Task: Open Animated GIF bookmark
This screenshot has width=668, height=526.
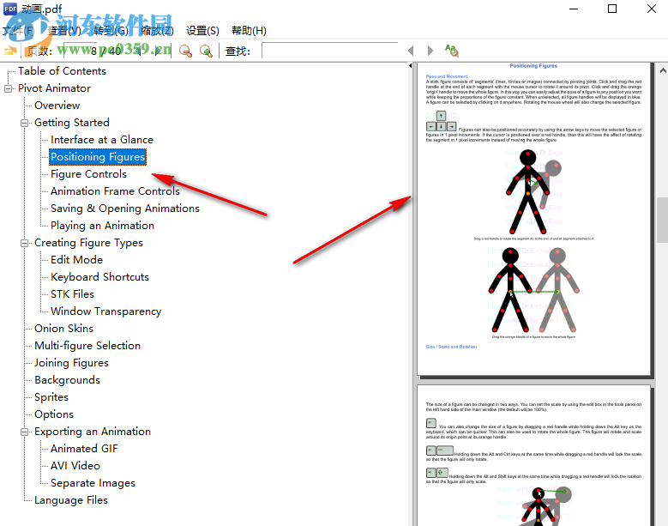Action: pos(84,449)
